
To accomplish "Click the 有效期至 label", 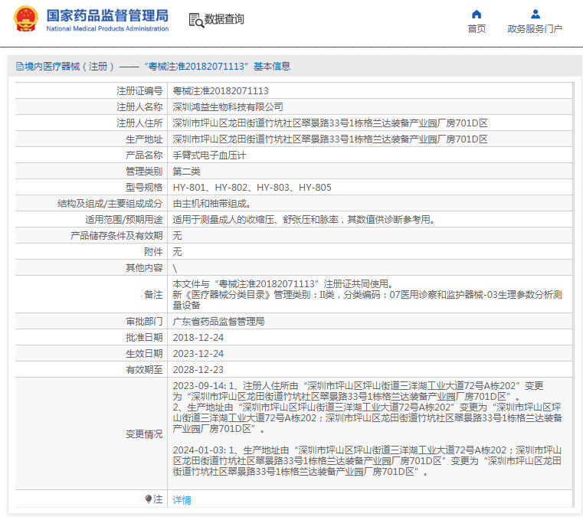I will 144,370.
